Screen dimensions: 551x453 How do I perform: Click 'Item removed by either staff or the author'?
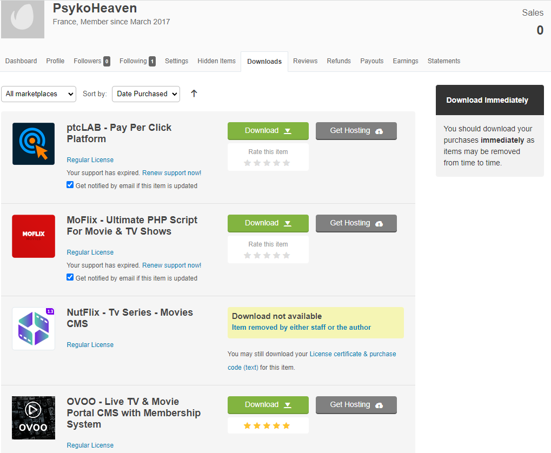tap(301, 327)
